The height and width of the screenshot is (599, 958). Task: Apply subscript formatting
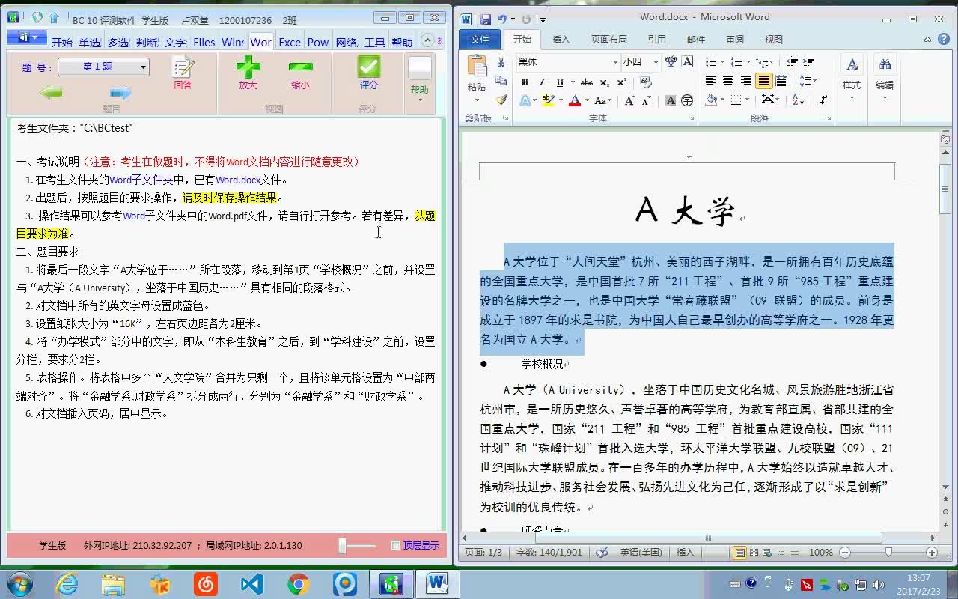tap(604, 82)
